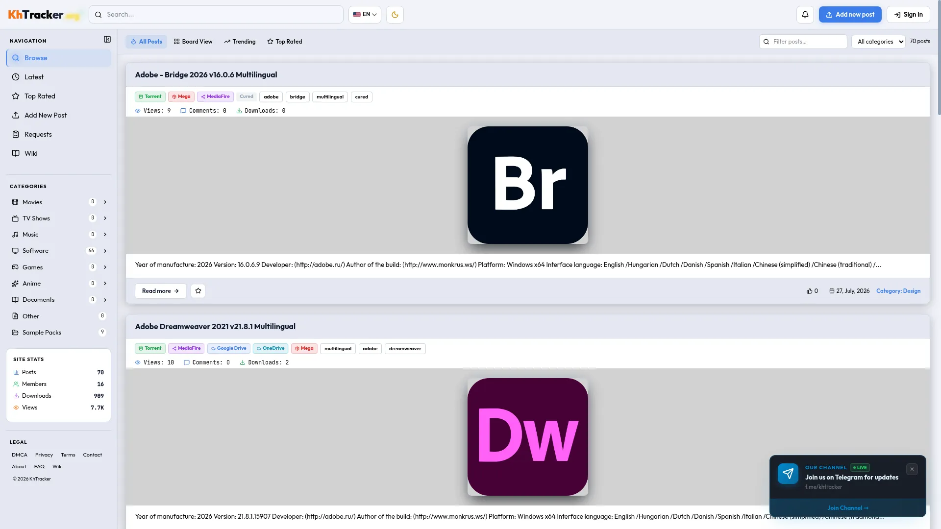
Task: Open the Adobe Dreamweaver 2021 post title
Action: [x=215, y=327]
